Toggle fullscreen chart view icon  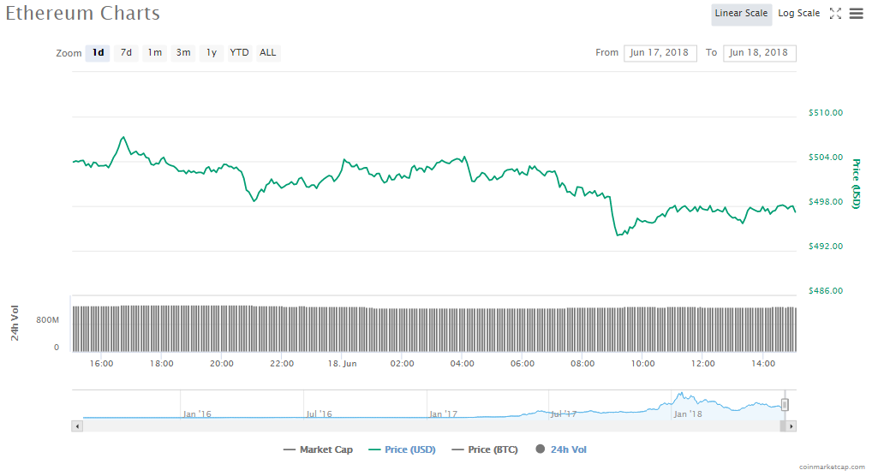836,14
